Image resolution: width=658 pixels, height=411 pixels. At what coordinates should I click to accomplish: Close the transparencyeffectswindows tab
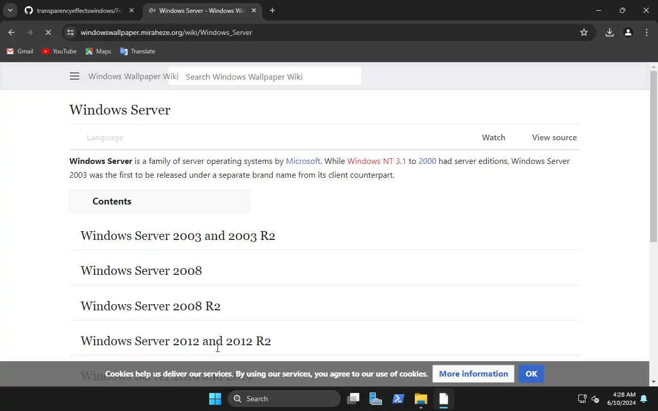[x=131, y=10]
